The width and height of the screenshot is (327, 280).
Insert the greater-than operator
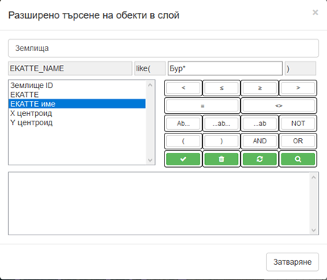tap(298, 88)
